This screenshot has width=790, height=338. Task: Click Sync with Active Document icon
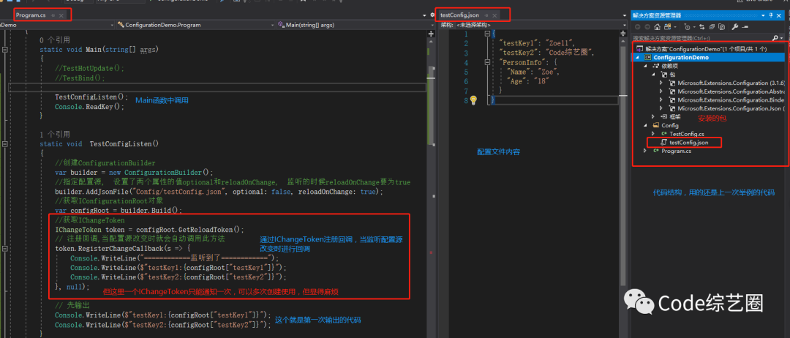[x=701, y=26]
